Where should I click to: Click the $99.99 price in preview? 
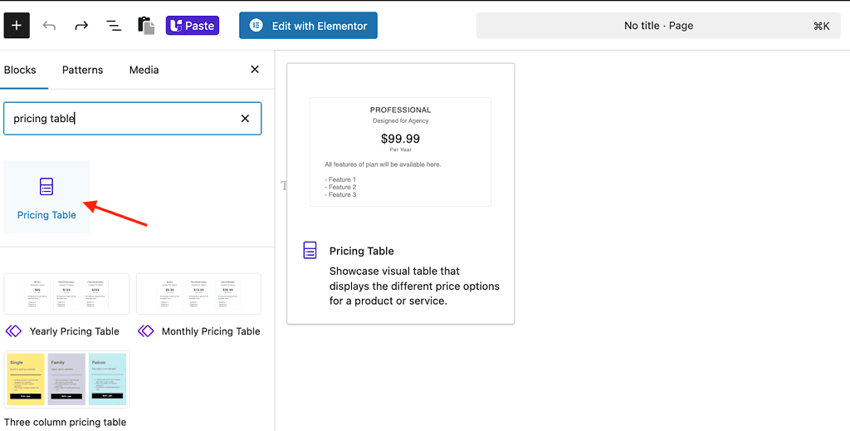pos(401,139)
